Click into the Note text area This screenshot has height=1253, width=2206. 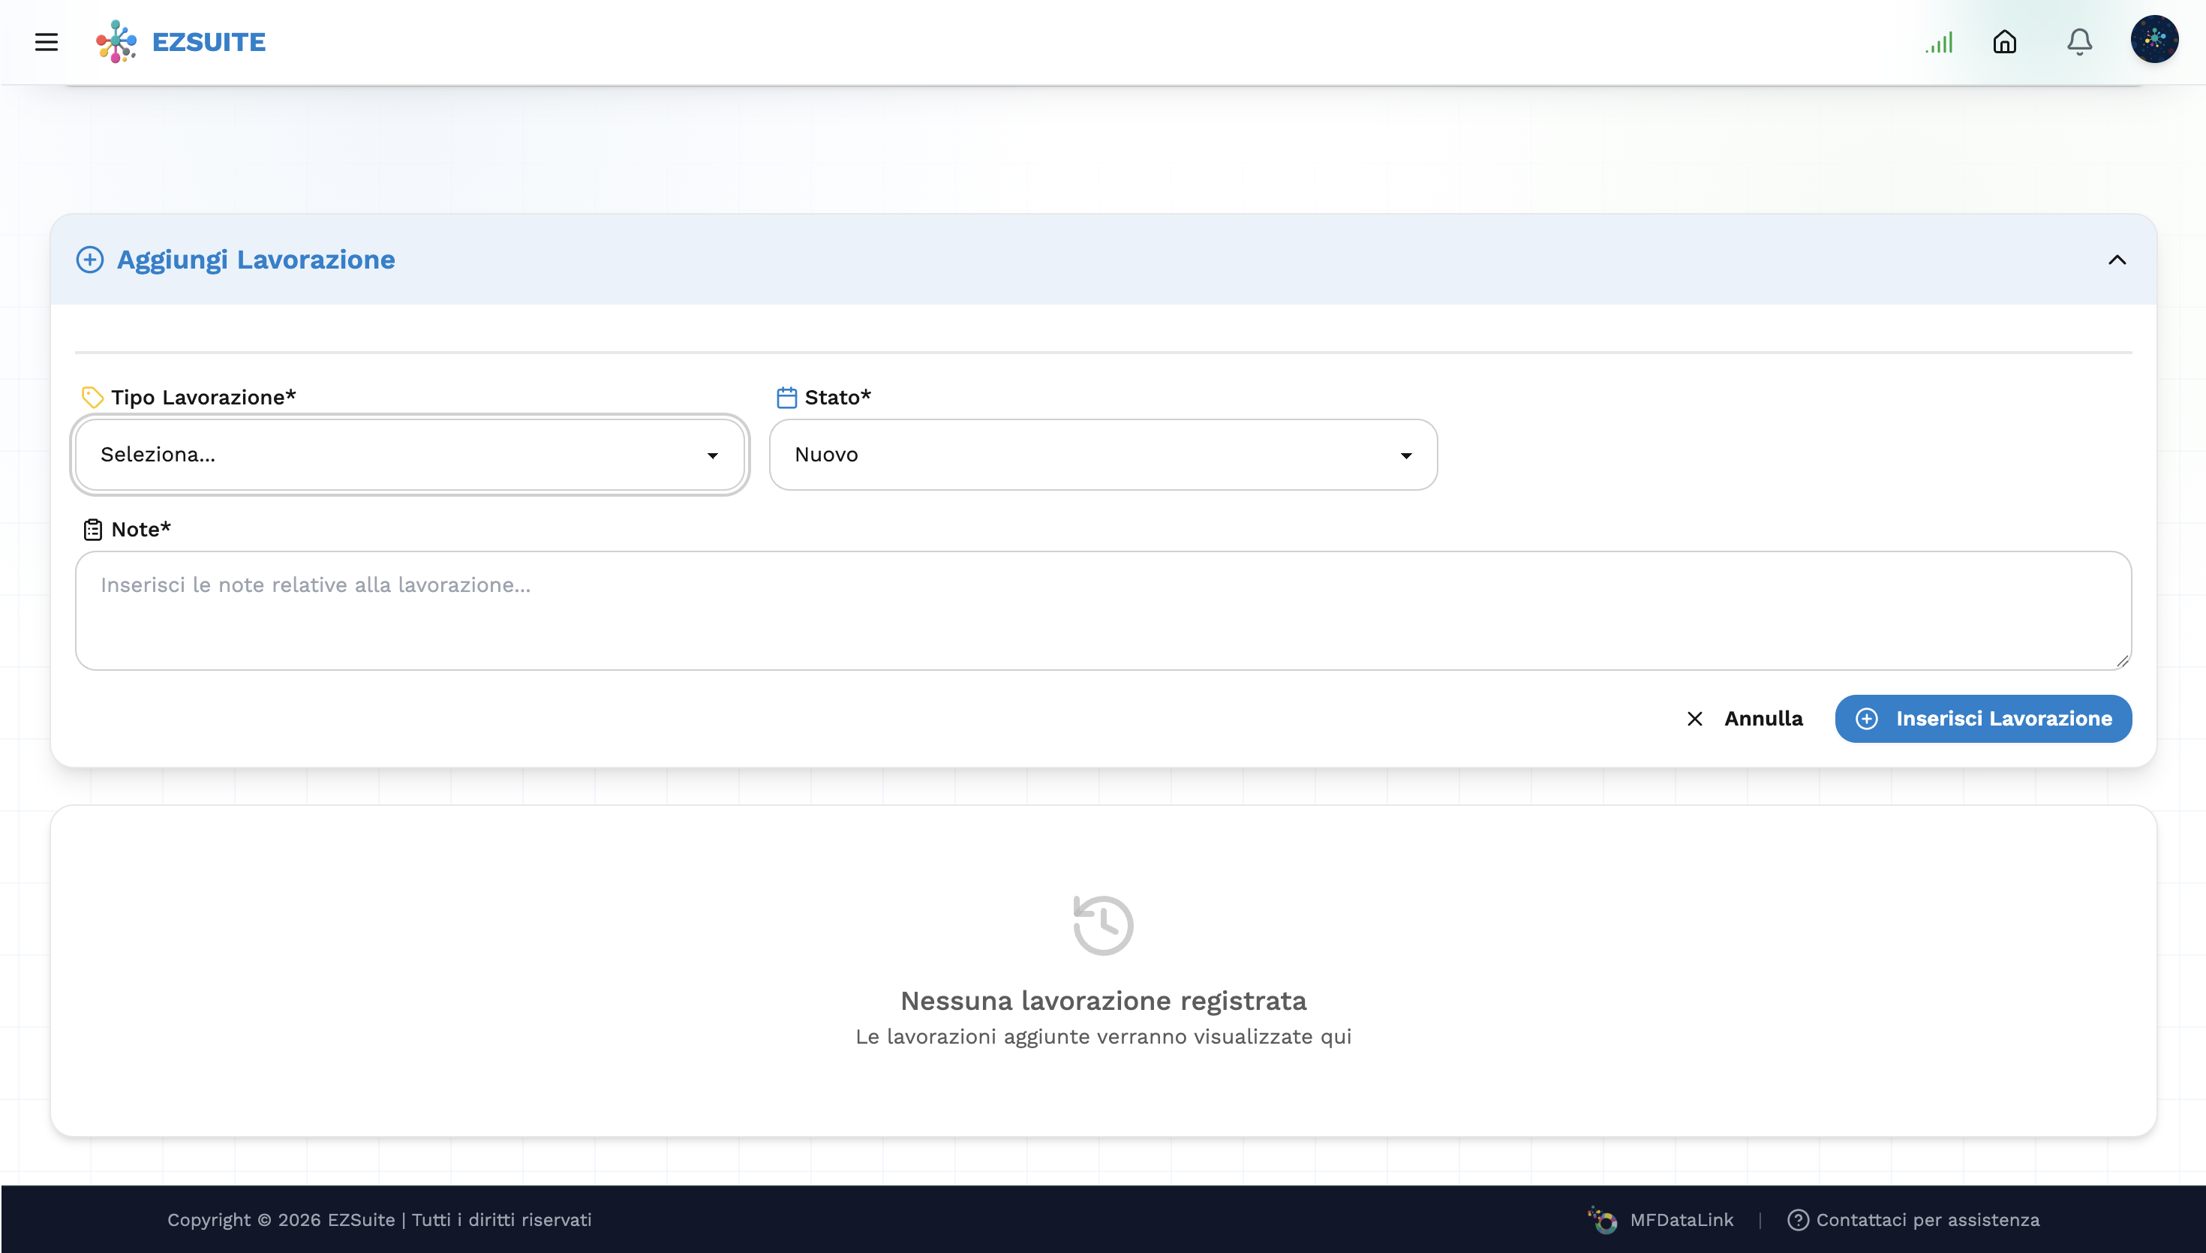(1103, 611)
